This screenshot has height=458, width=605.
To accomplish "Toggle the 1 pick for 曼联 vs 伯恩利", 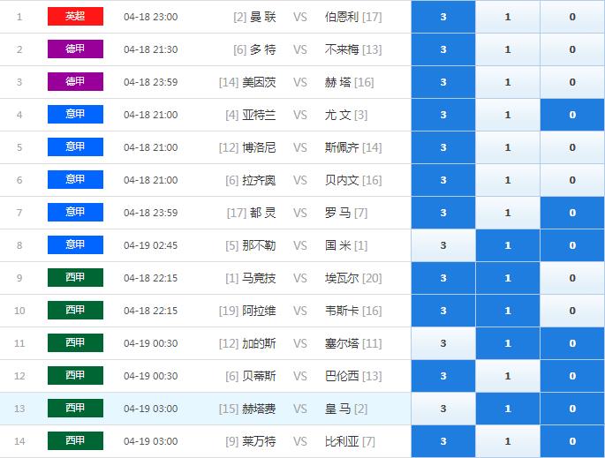I will point(508,17).
